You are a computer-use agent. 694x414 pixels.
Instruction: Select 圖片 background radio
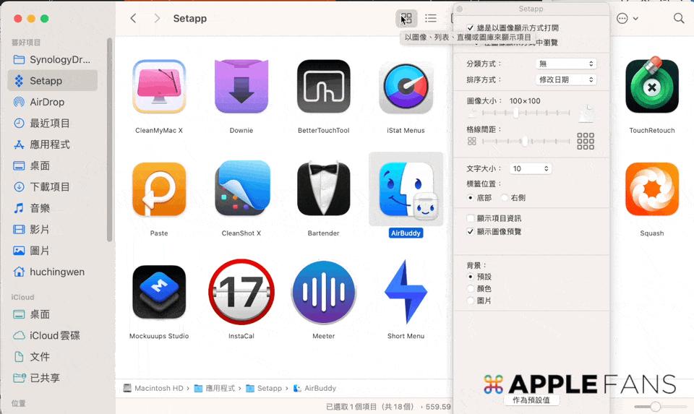(x=470, y=301)
